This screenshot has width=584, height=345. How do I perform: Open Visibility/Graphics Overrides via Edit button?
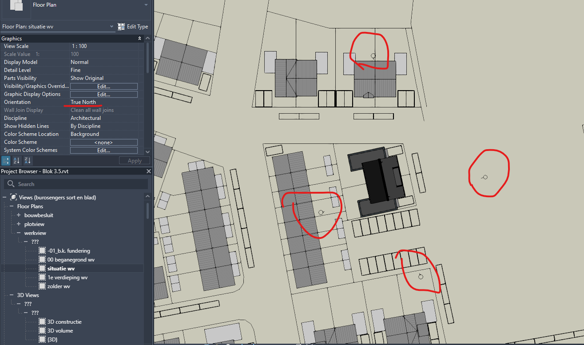(x=103, y=86)
